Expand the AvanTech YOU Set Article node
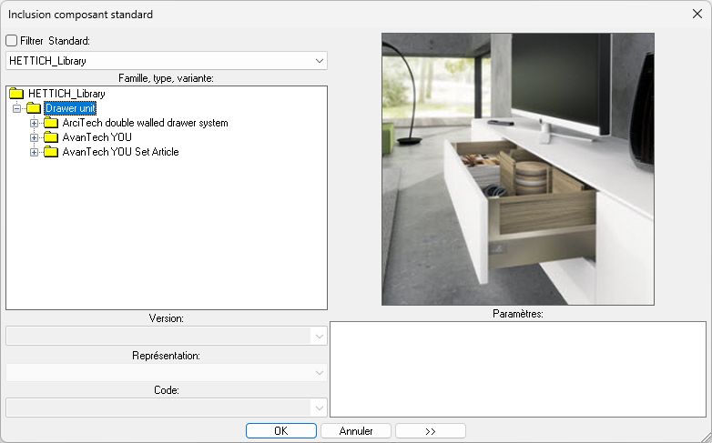712x443 pixels. click(x=35, y=152)
